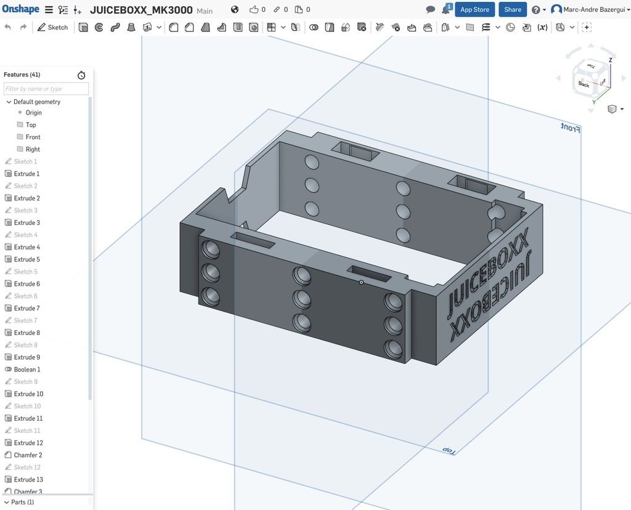The width and height of the screenshot is (631, 510).
Task: Open the Revolve tool
Action: 99,27
